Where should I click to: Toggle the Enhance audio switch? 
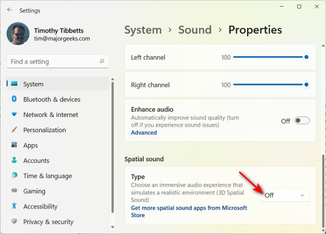(302, 121)
